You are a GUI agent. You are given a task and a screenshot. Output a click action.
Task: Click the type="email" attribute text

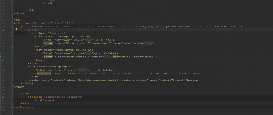tap(123, 57)
